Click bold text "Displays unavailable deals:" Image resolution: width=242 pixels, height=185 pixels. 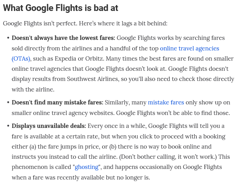49,126
